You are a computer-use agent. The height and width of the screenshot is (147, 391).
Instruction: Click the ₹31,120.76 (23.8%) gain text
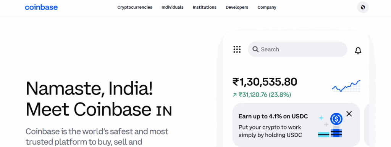point(265,95)
